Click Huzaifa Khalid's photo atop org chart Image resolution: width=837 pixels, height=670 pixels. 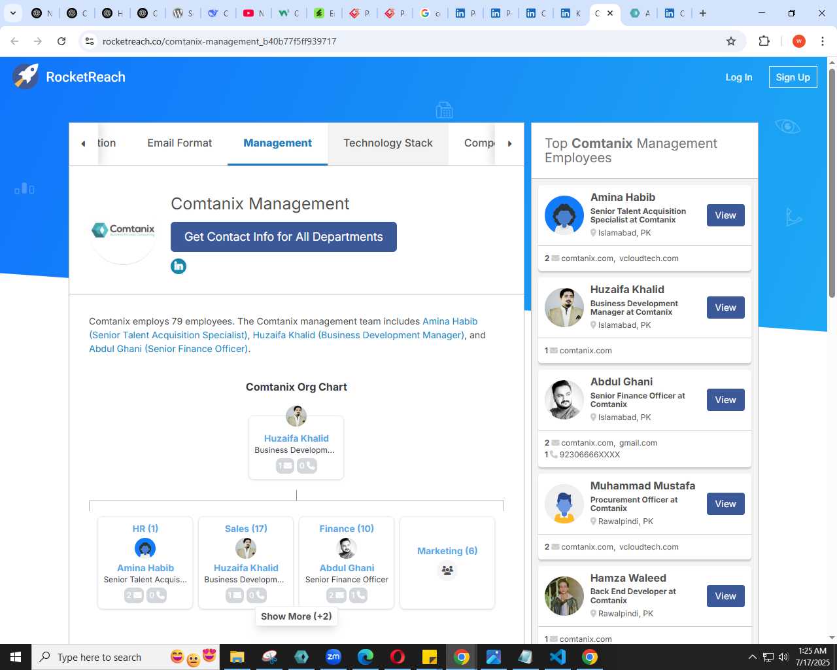296,416
